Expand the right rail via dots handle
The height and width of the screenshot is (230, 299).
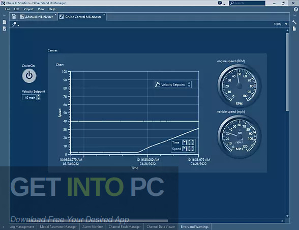(x=294, y=16)
